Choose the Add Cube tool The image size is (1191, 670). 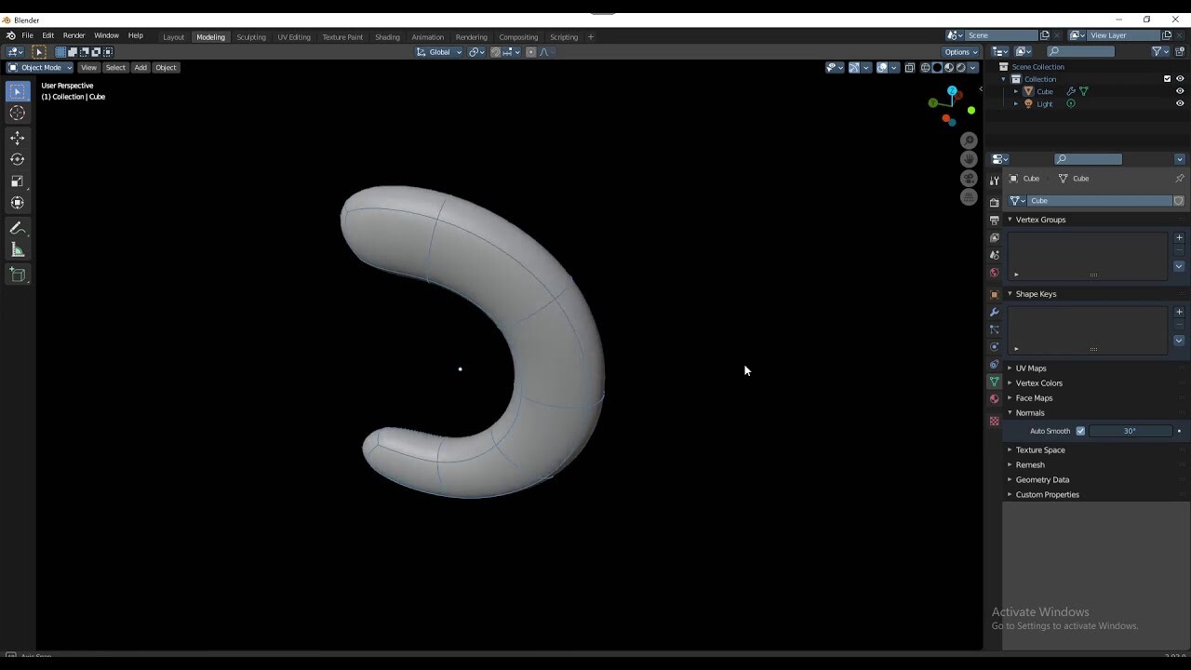pyautogui.click(x=17, y=274)
